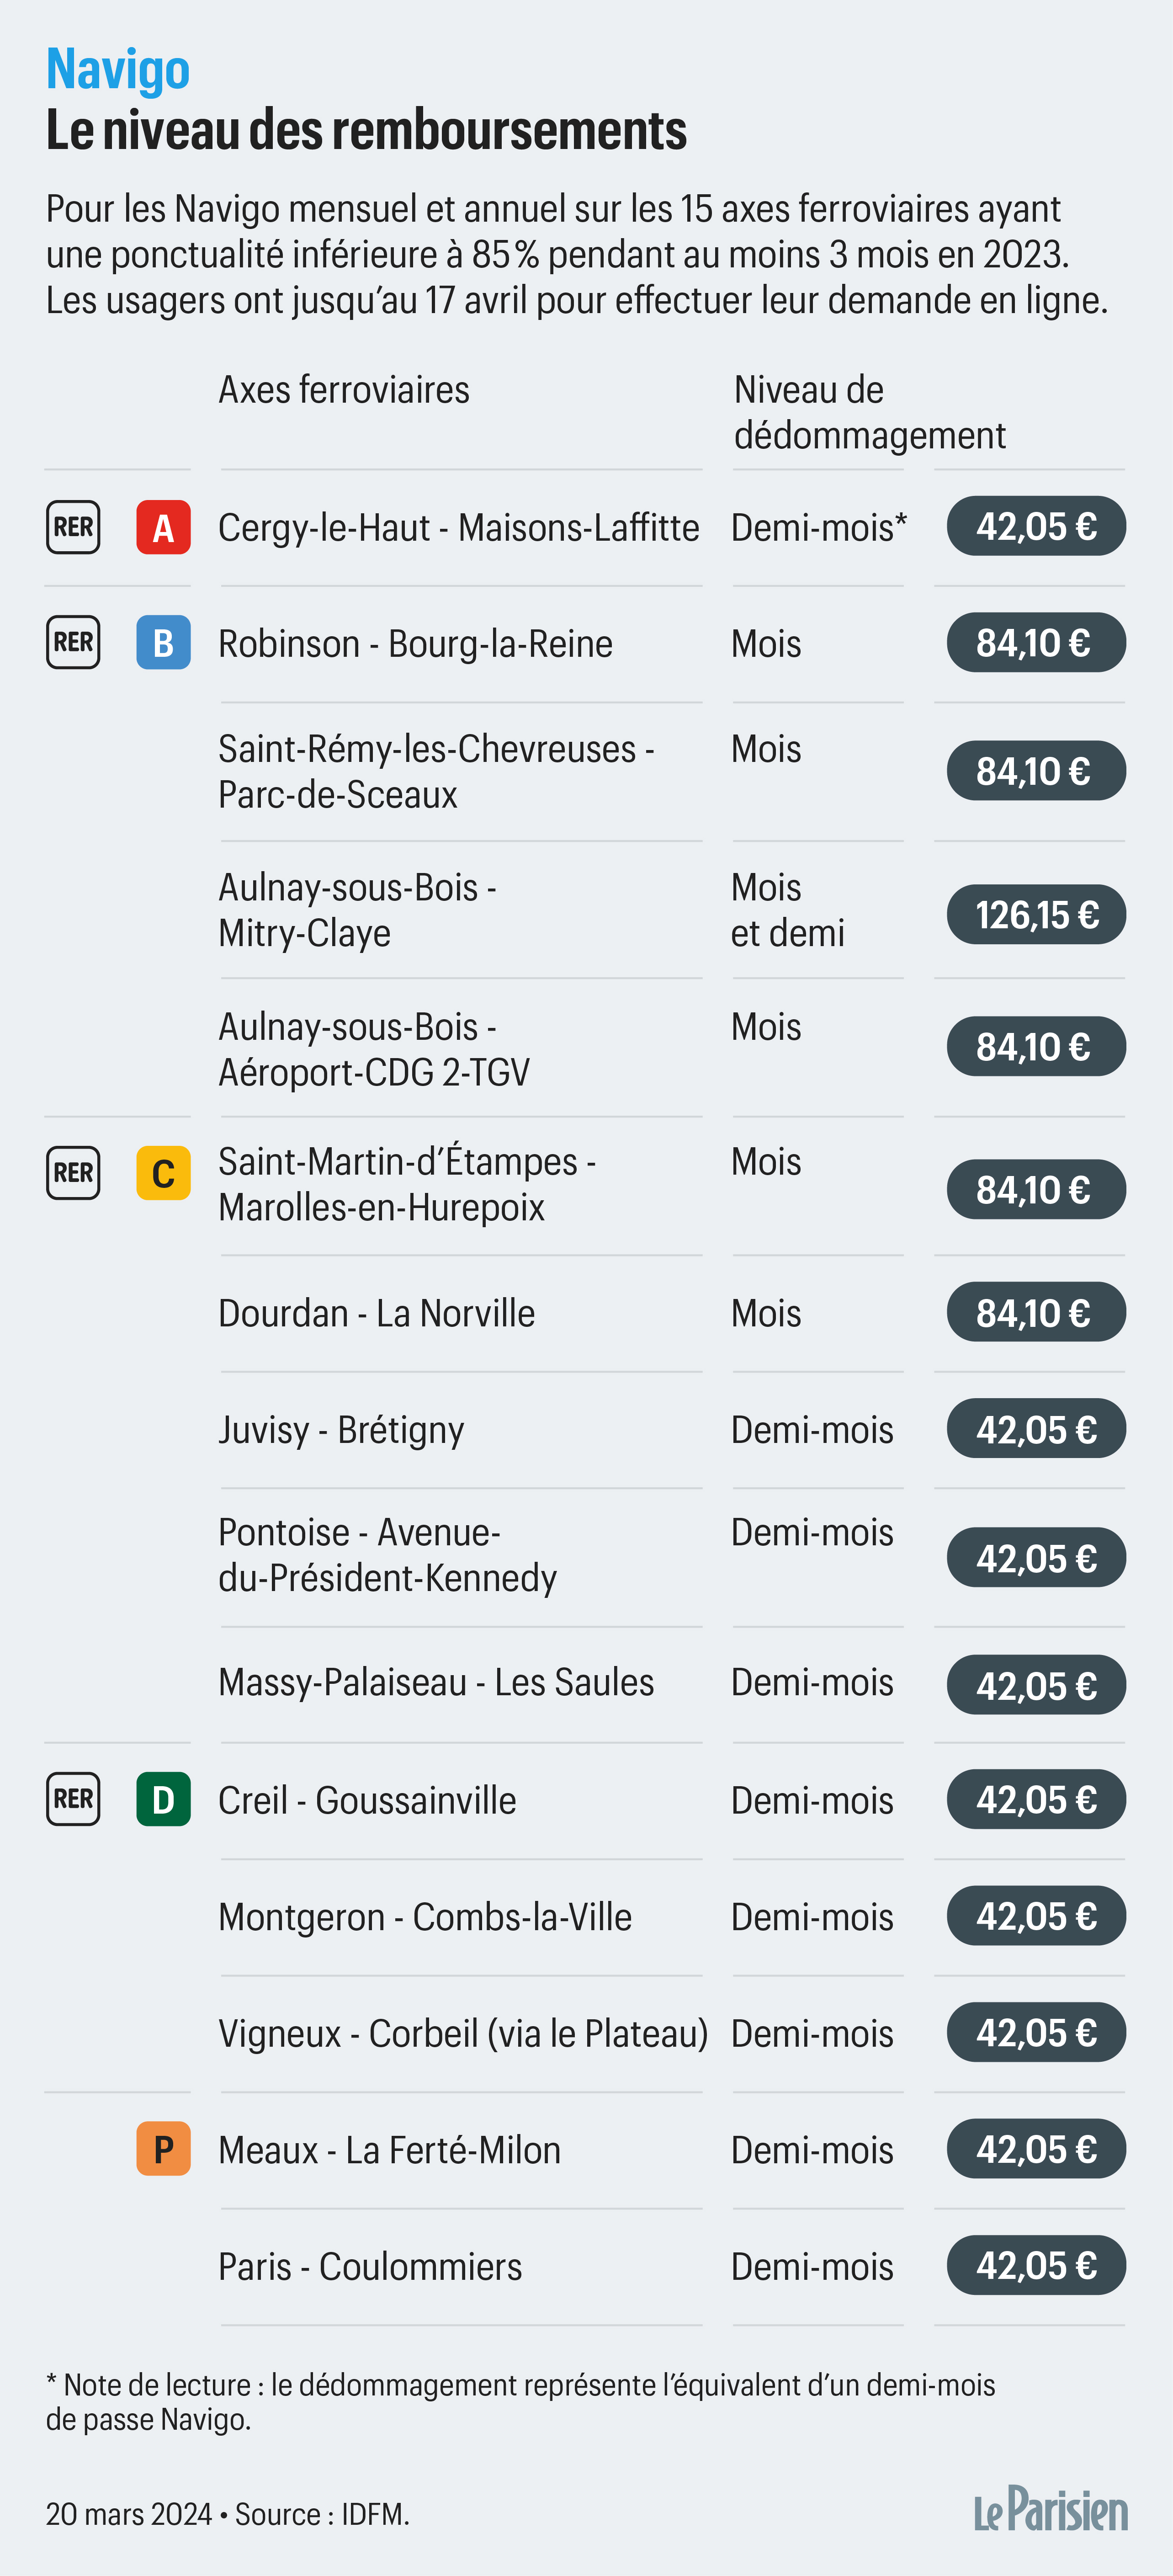The image size is (1173, 2576).
Task: Click the RER logo beside line A
Action: coord(73,527)
